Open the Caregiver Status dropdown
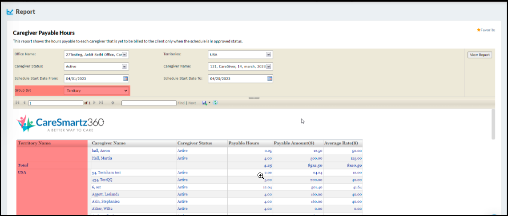The image size is (508, 216). click(125, 67)
